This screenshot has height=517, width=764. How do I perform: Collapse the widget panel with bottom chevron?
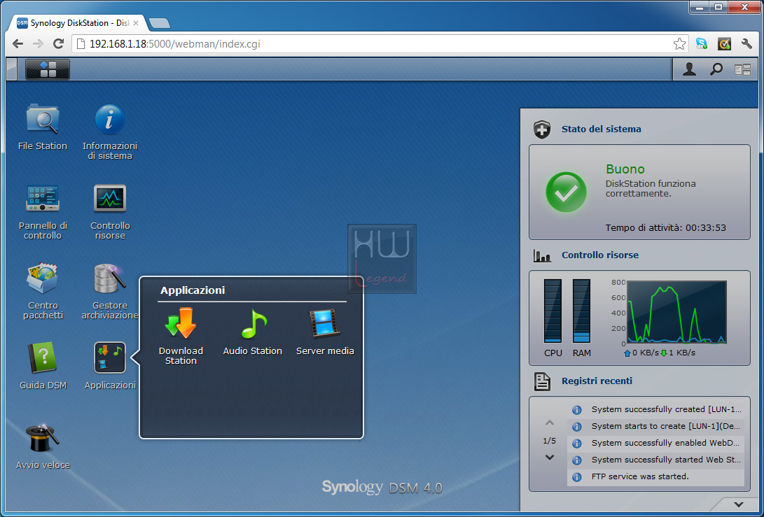[739, 504]
